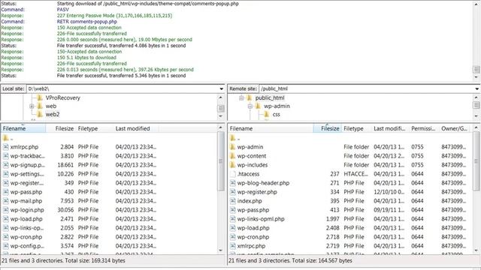Click the index.php file icon
Screen dimensions: 481x270
click(232, 201)
